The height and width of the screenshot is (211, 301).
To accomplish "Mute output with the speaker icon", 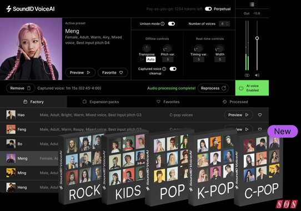I will 257,76.
